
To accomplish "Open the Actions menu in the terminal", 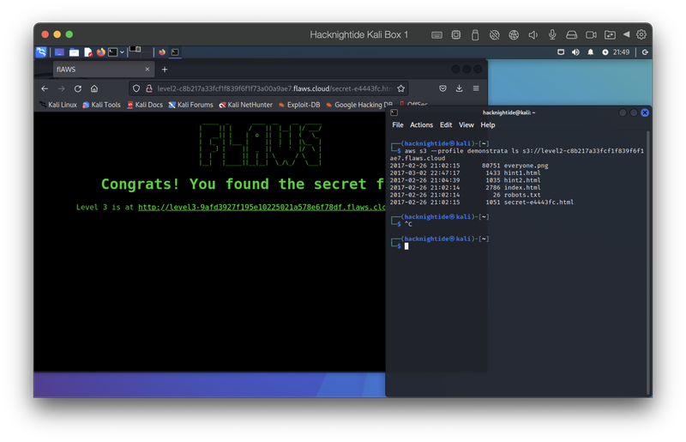I will click(x=421, y=125).
